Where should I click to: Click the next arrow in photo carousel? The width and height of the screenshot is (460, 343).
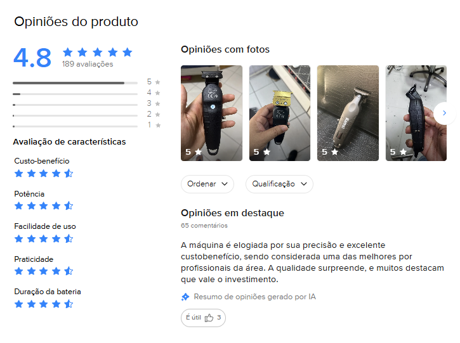(x=444, y=113)
